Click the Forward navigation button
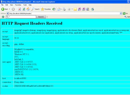Screen dimensions: 130x95 point(13,9)
